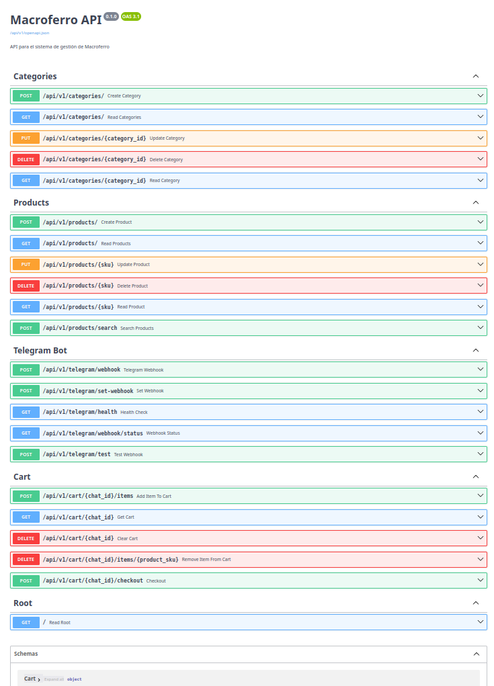The width and height of the screenshot is (494, 686).
Task: Expand Webhook Status chevron arrow
Action: coord(481,433)
